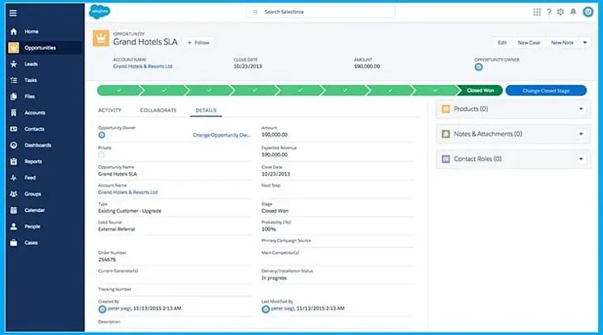
Task: Open People in the sidebar
Action: 32,227
